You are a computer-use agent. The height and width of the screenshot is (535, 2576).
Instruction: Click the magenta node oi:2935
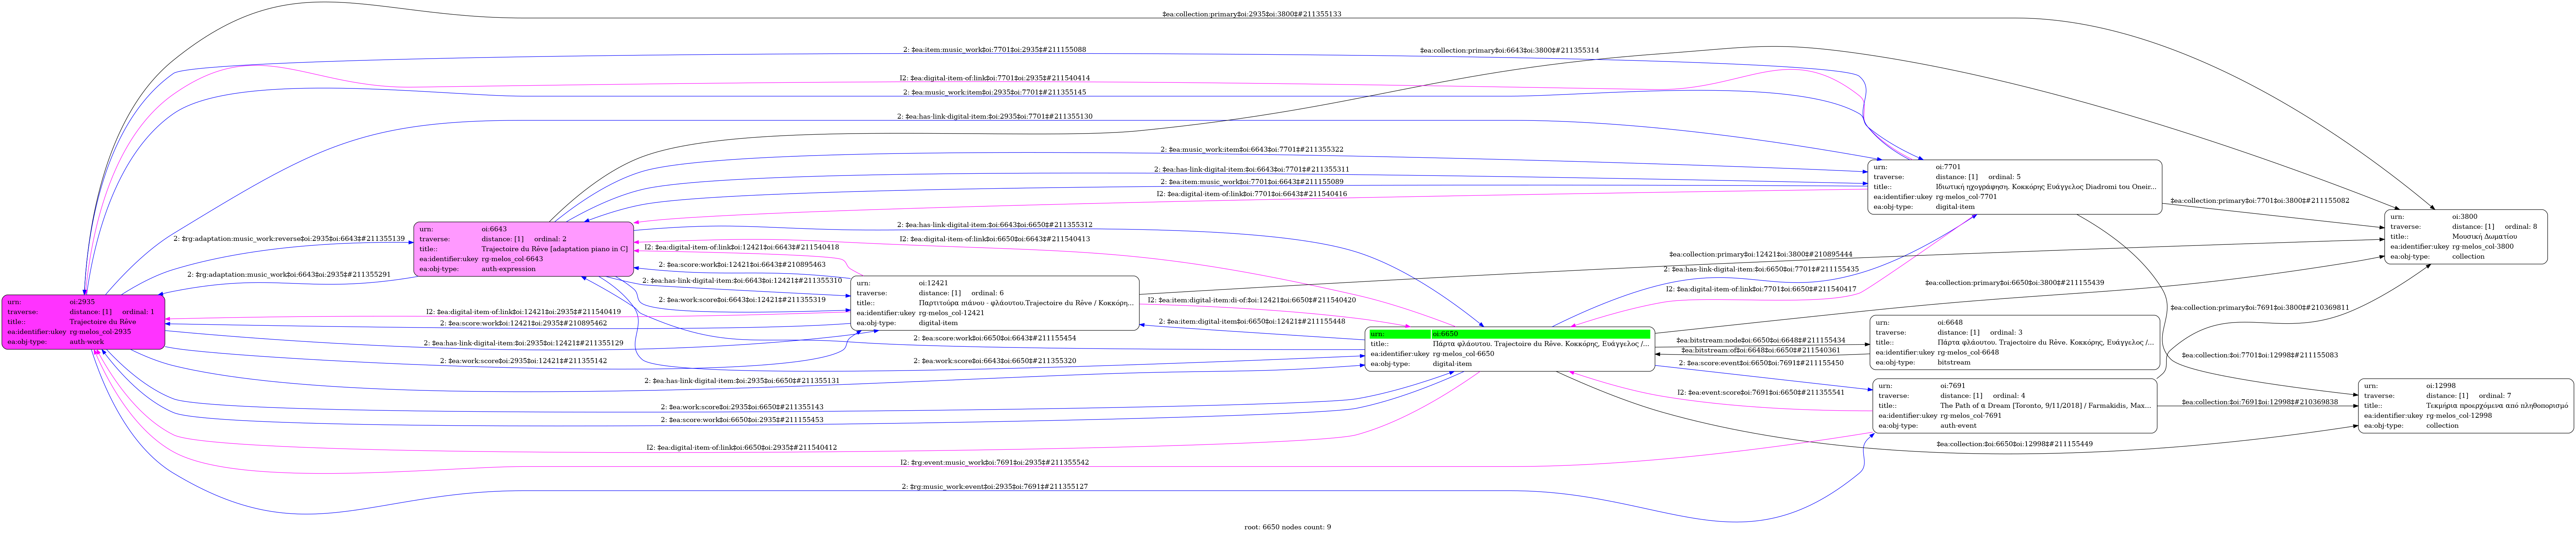tap(83, 322)
